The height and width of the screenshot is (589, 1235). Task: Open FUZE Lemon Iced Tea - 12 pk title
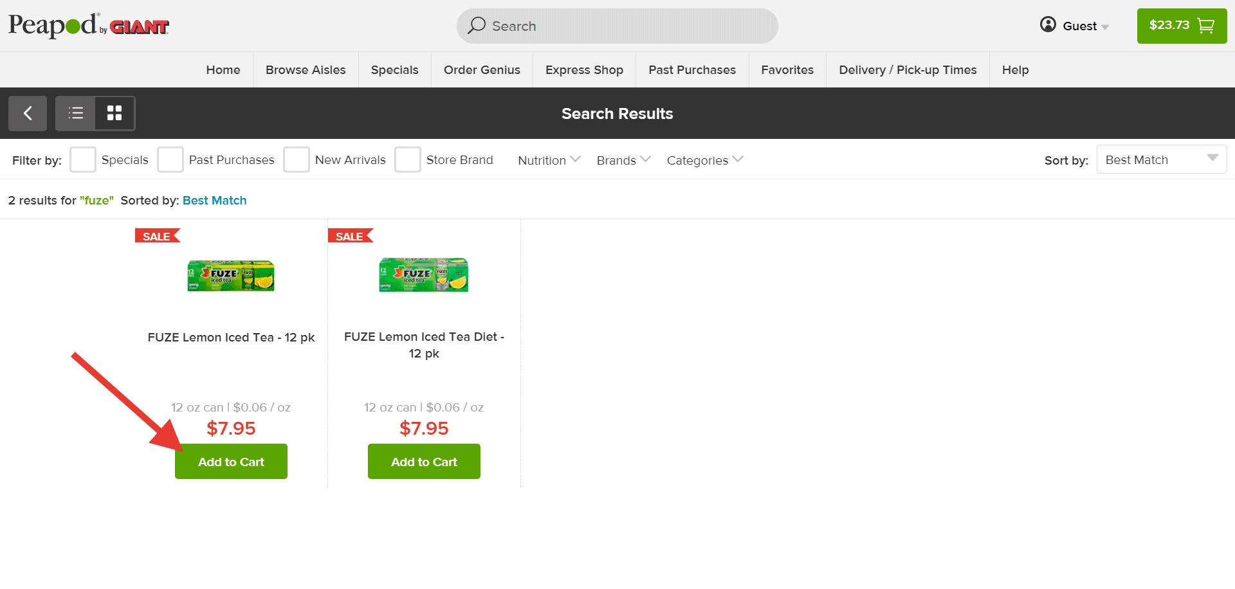pos(231,337)
